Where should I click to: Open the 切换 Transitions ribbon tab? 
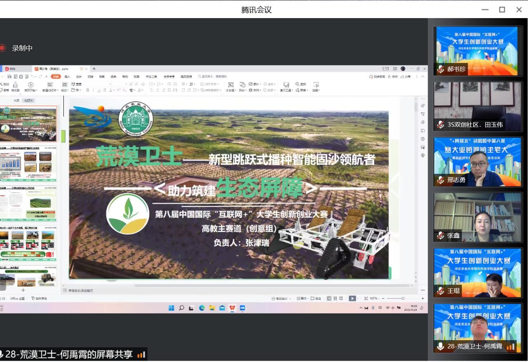90,77
